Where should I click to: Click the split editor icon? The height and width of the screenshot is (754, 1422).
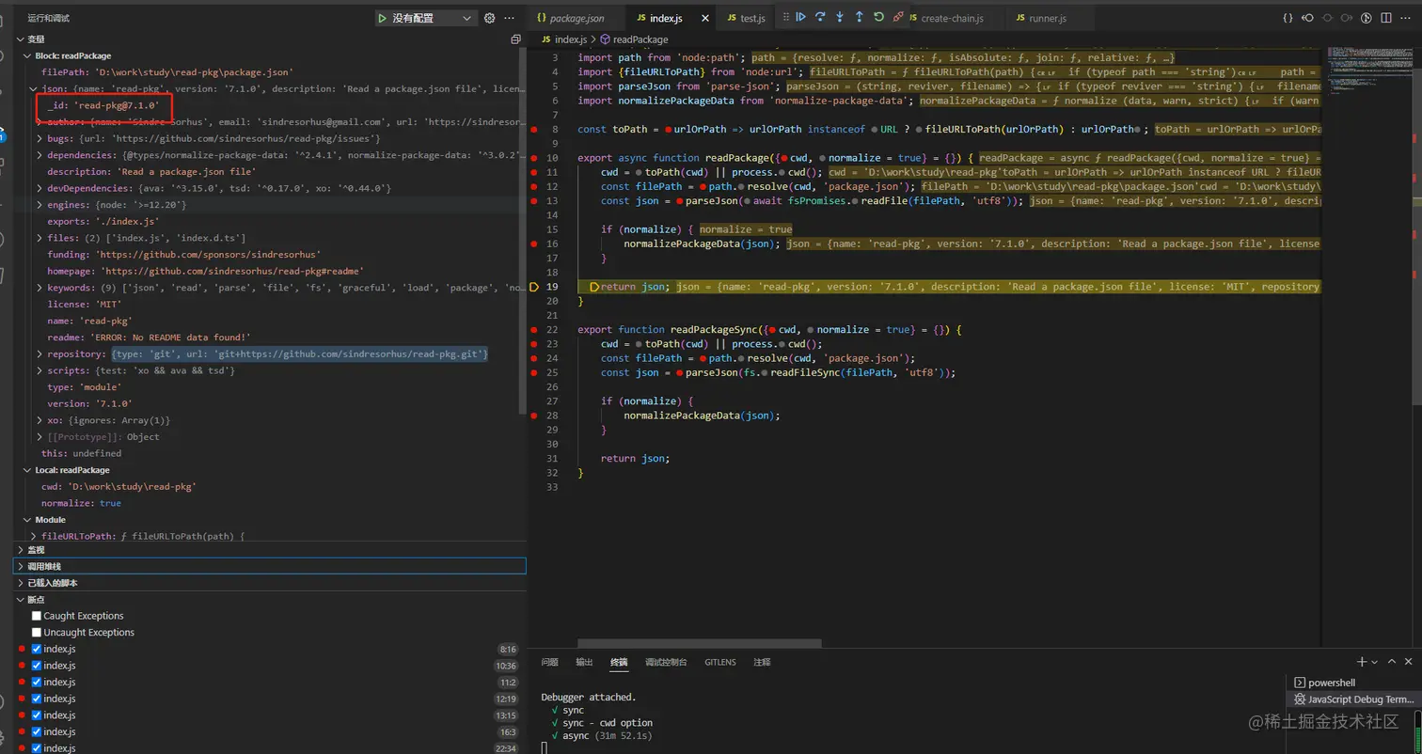[x=1384, y=18]
